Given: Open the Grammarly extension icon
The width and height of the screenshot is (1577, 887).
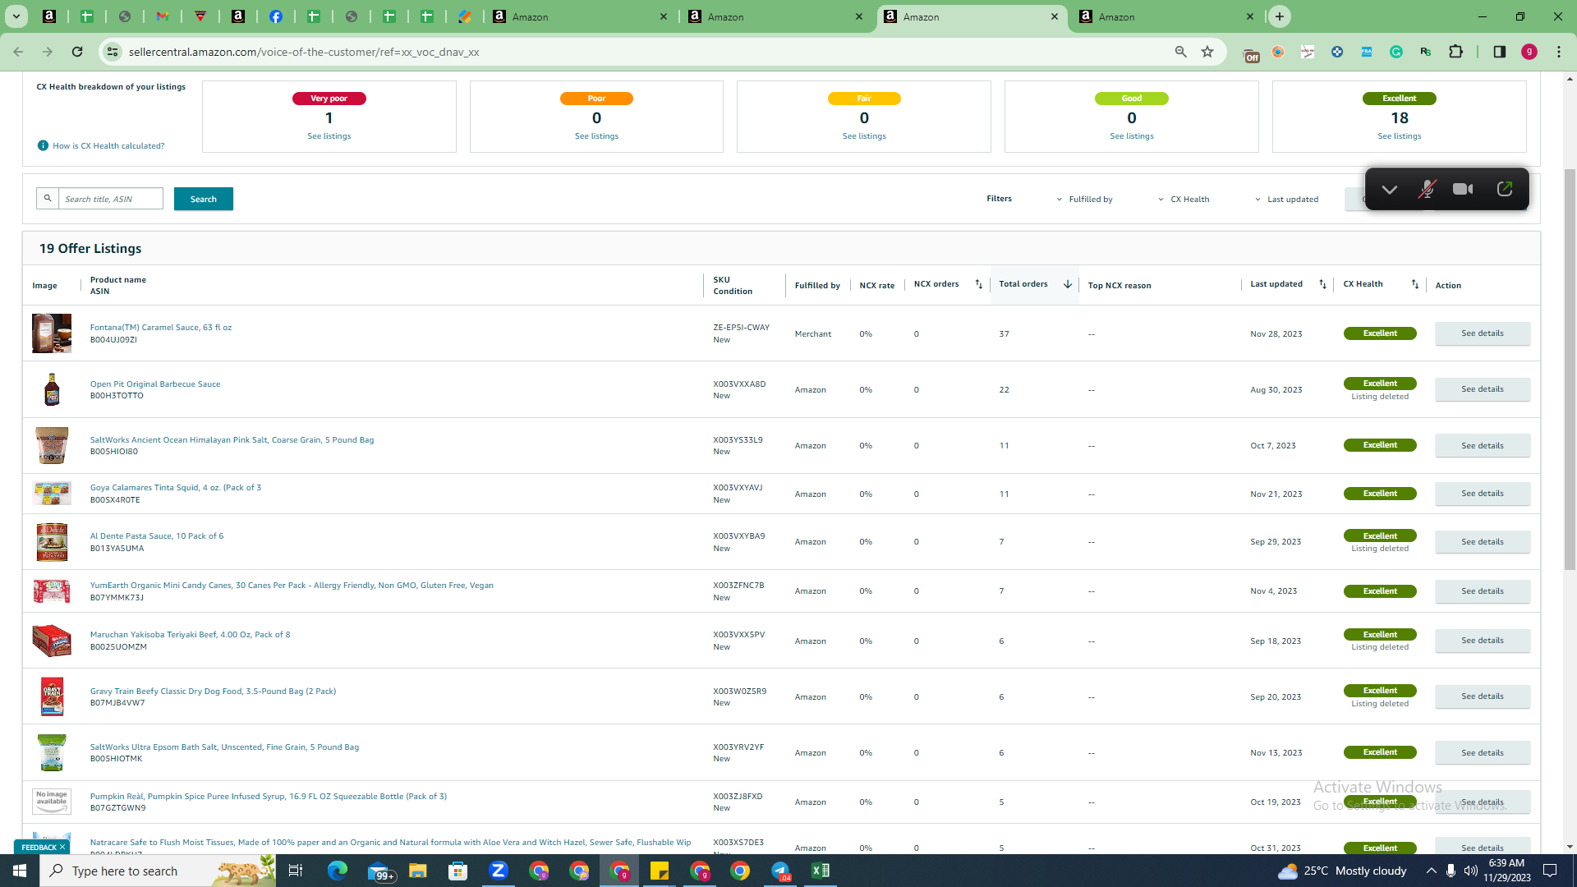Looking at the screenshot, I should click(x=1396, y=52).
